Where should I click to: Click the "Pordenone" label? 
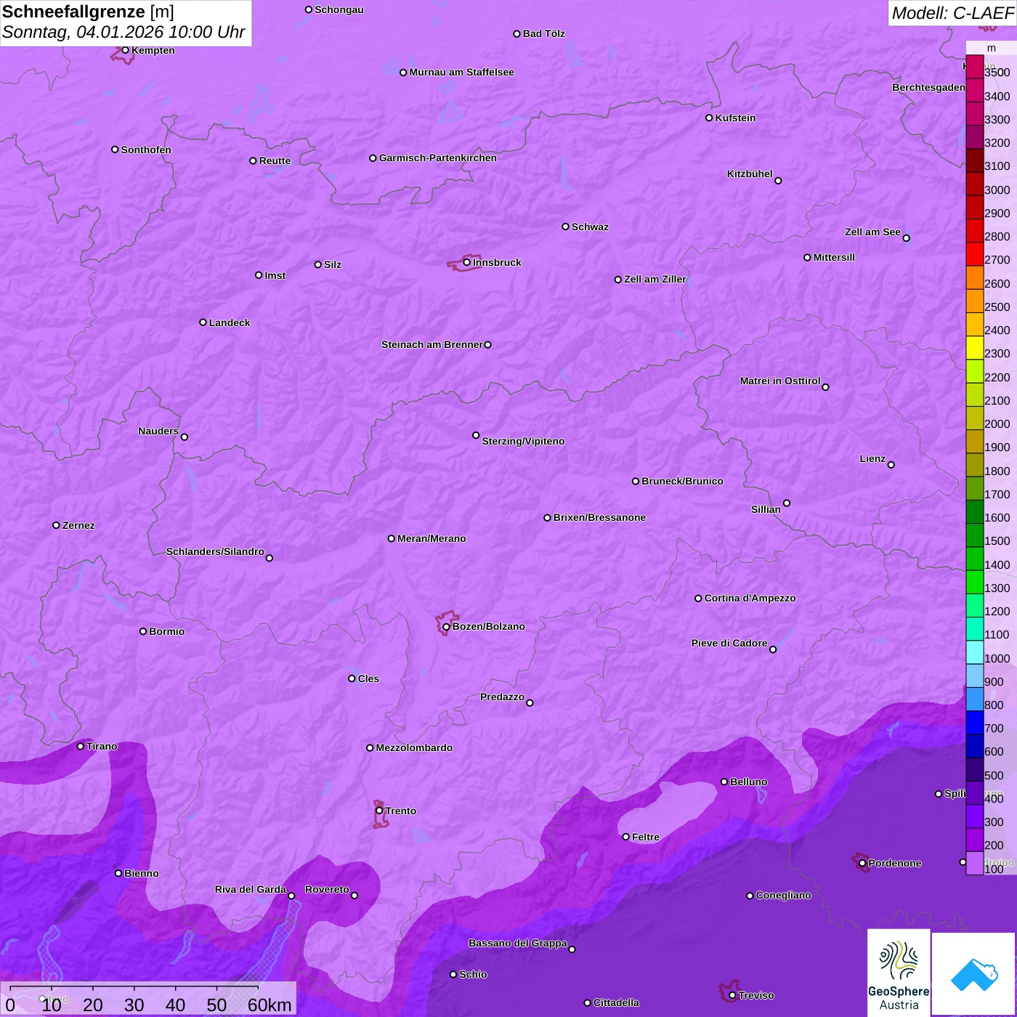click(895, 863)
